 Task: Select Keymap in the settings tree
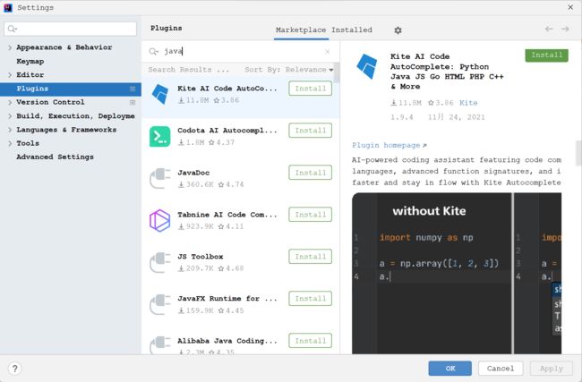coord(30,61)
